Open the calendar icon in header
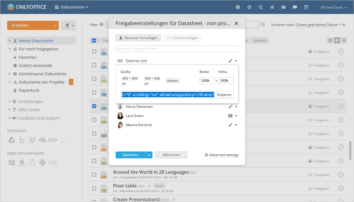Image resolution: width=354 pixels, height=202 pixels. point(306,7)
